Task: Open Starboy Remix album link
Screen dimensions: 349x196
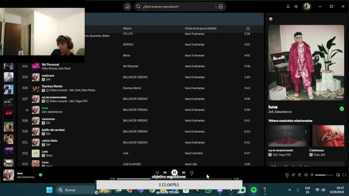Action: 132,88
